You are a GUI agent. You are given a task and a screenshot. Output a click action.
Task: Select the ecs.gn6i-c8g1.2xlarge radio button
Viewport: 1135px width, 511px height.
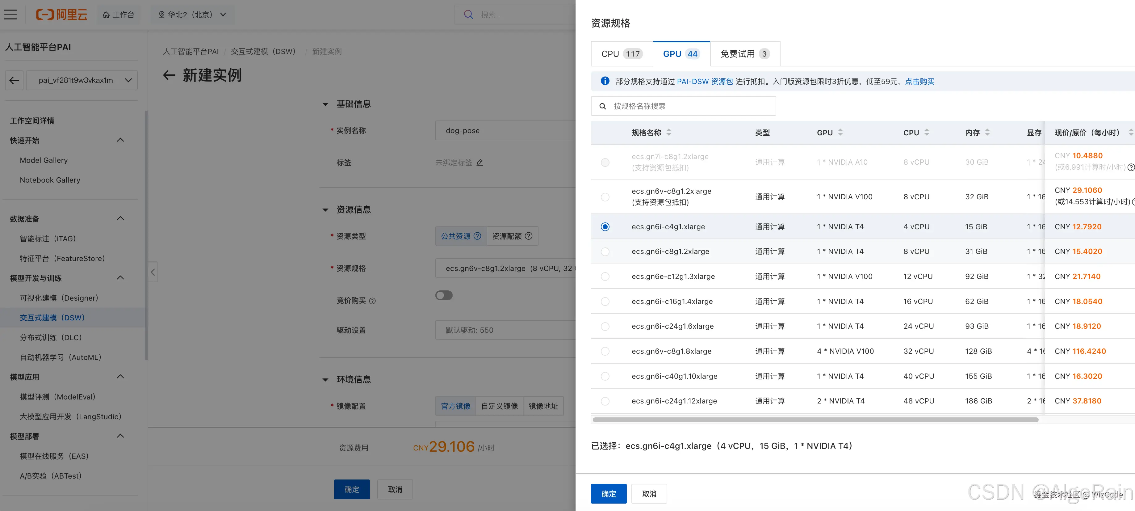coord(605,252)
